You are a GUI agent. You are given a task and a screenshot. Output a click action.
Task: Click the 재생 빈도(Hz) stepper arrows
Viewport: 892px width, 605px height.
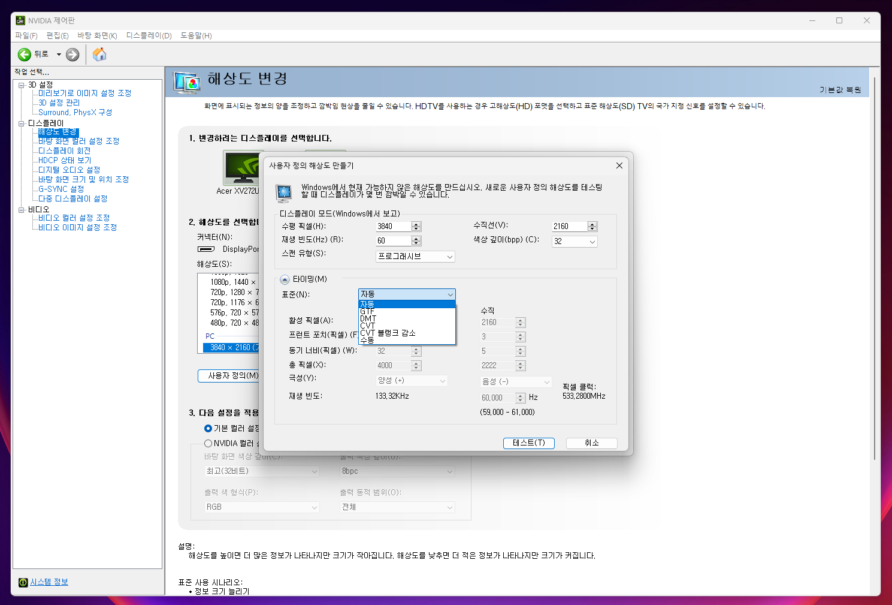(416, 241)
